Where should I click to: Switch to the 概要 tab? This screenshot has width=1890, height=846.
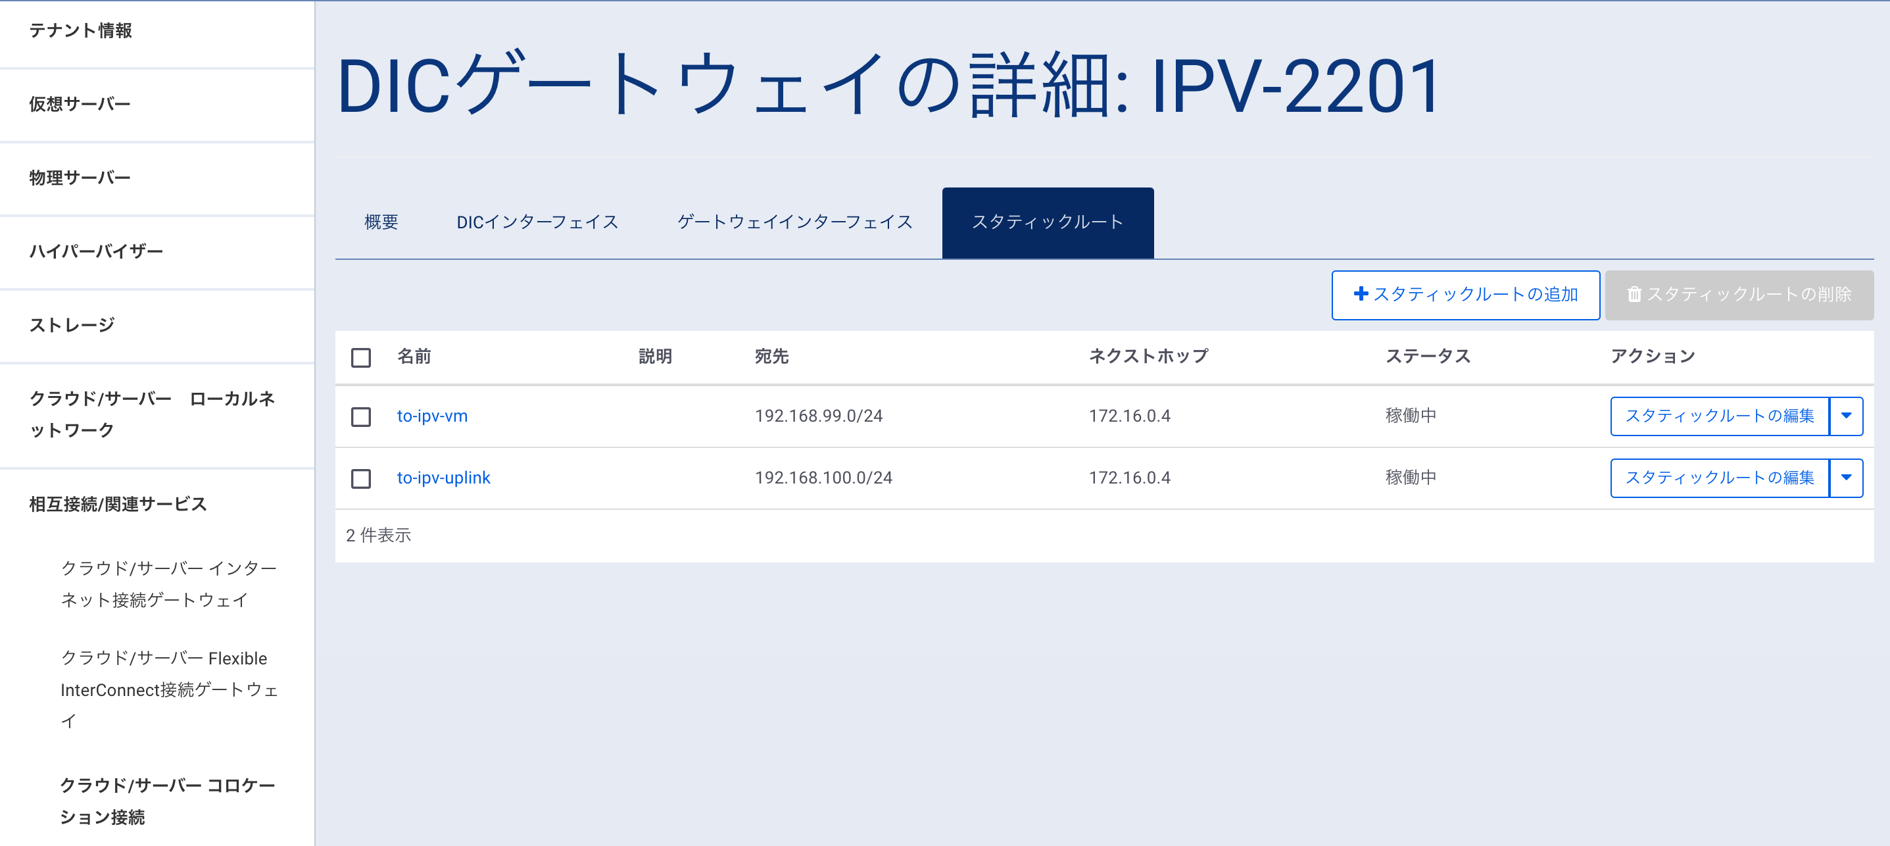click(380, 222)
